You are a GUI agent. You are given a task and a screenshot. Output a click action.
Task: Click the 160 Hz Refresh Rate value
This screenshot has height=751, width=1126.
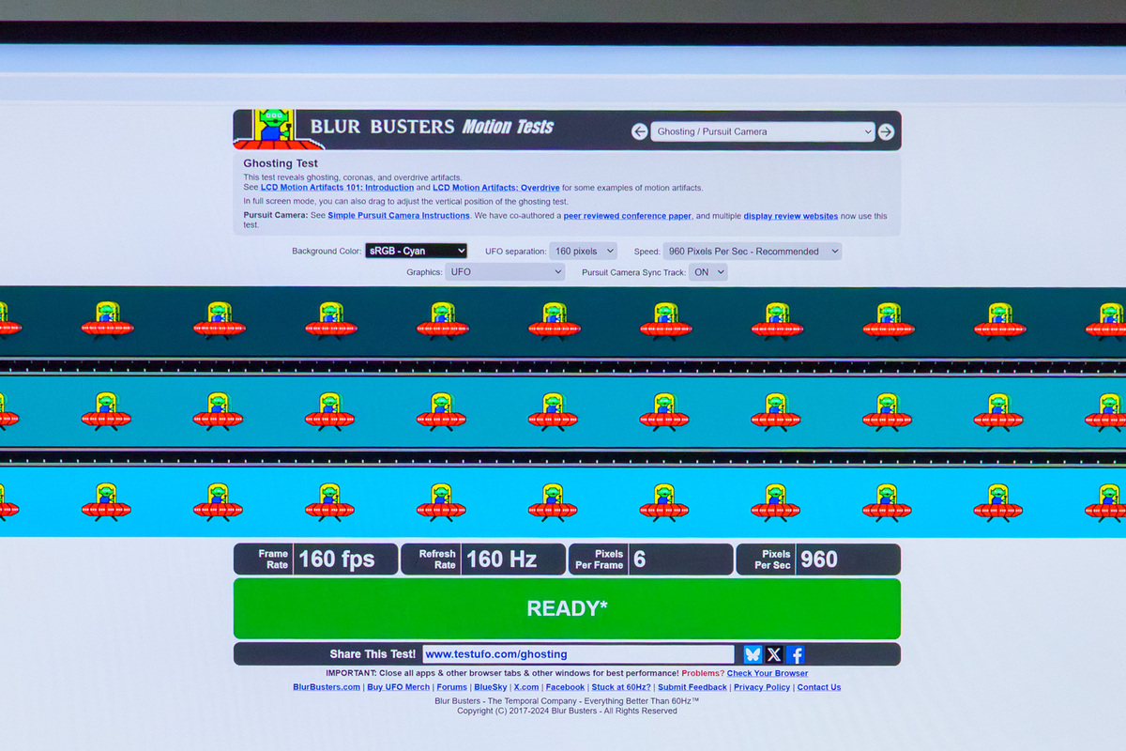tap(501, 559)
